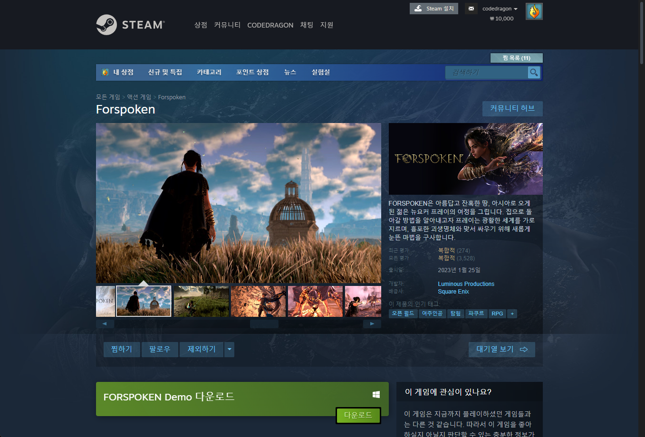
Task: Select the orange combat scene thumbnail
Action: 258,301
